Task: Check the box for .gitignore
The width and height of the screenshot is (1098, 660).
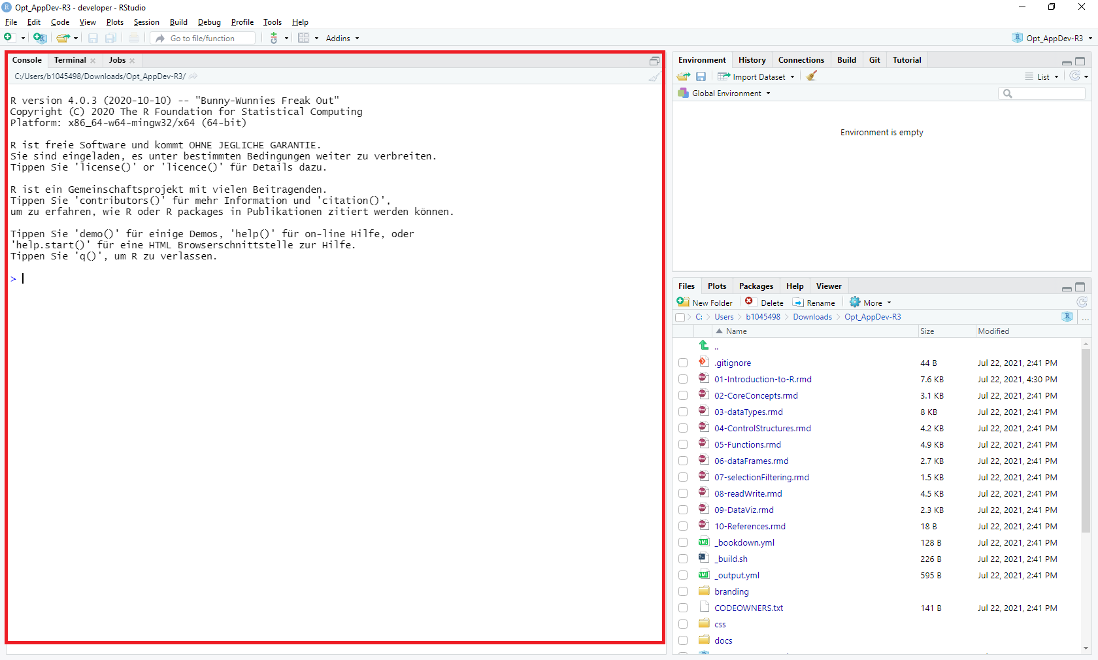Action: coord(683,363)
